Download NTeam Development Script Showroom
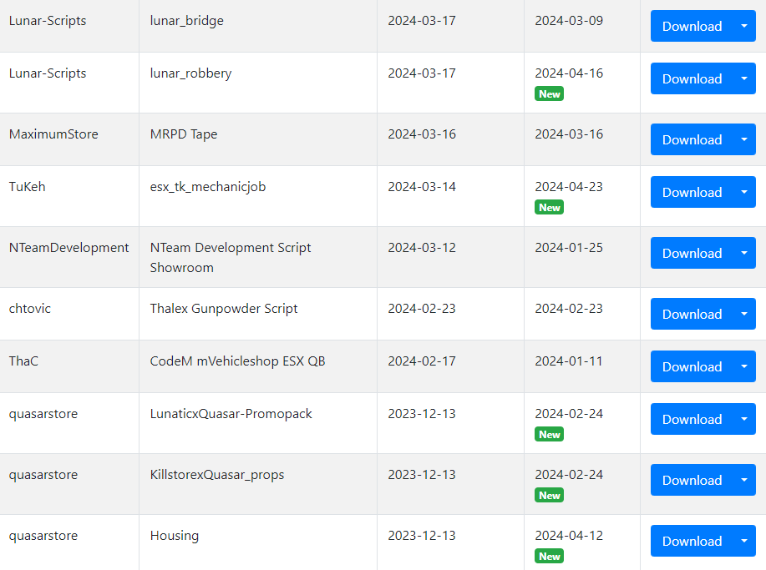This screenshot has height=570, width=766. pyautogui.click(x=692, y=253)
